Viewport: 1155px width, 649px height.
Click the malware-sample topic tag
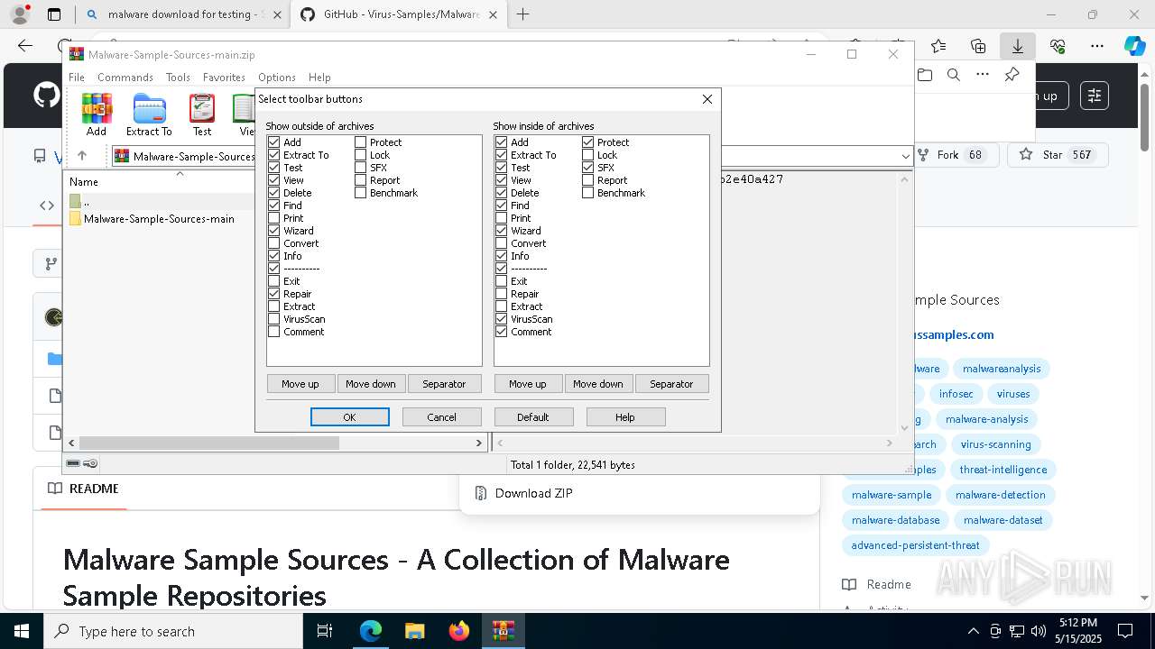pyautogui.click(x=892, y=495)
